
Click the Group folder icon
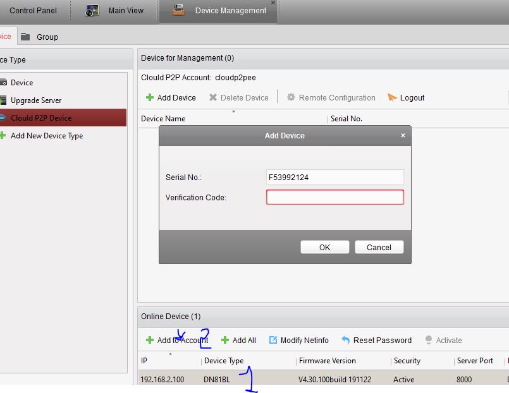click(25, 37)
